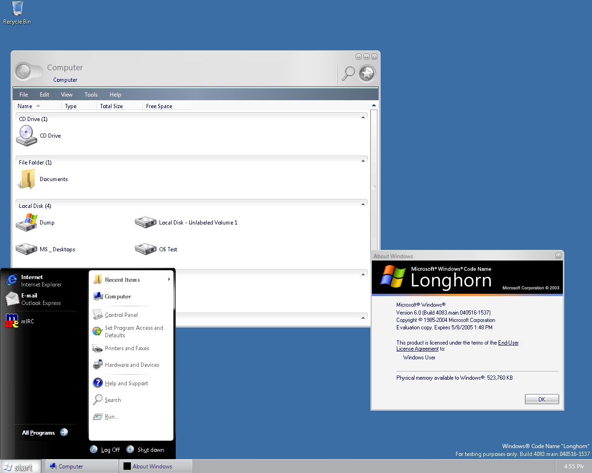592x473 pixels.
Task: Click the Start button on taskbar
Action: (x=20, y=467)
